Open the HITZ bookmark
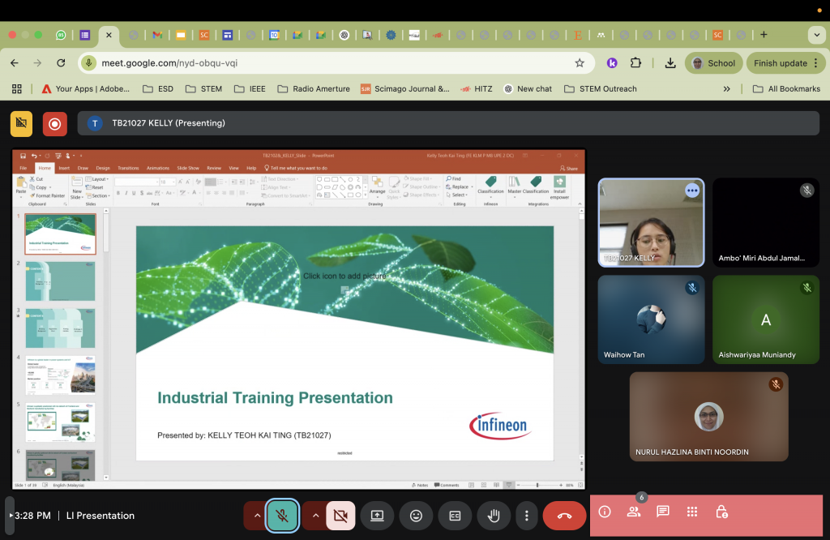This screenshot has width=830, height=540. [476, 89]
